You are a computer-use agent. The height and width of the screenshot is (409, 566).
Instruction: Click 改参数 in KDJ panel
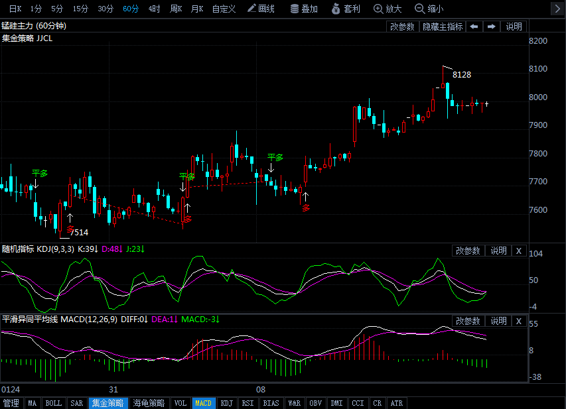468,251
